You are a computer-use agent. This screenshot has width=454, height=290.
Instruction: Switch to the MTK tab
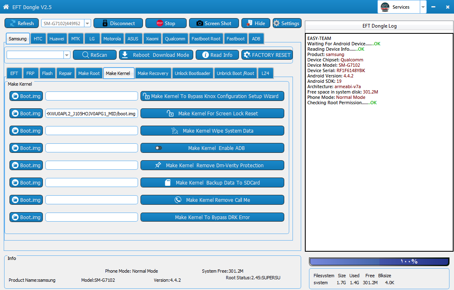(x=75, y=38)
